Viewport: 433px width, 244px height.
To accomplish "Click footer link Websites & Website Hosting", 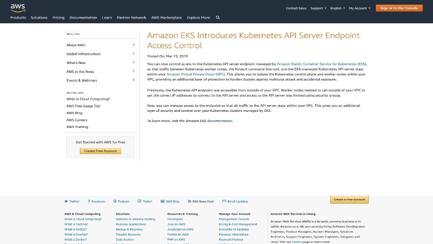I will point(136,219).
